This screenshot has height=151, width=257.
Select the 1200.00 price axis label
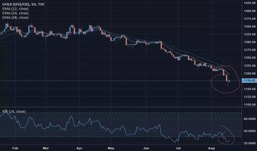pyautogui.click(x=250, y=73)
